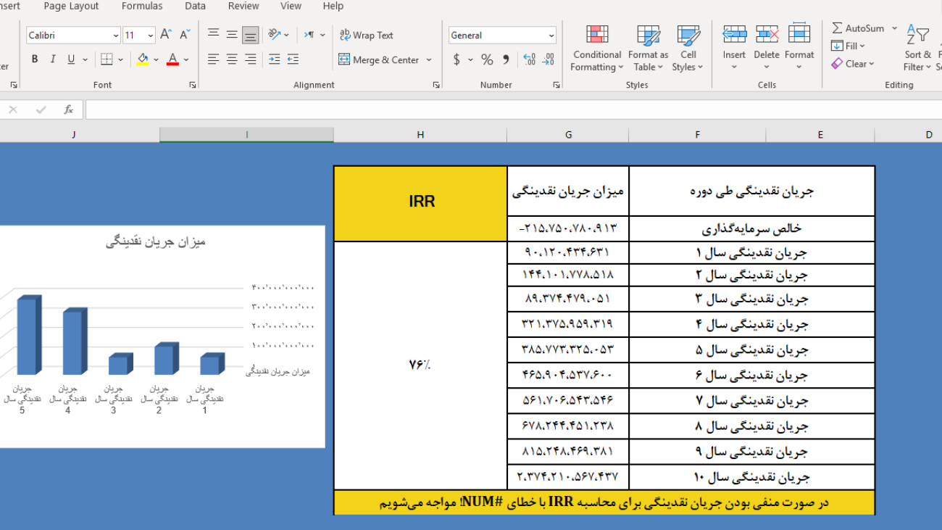Click Insert Function fx icon

[69, 109]
